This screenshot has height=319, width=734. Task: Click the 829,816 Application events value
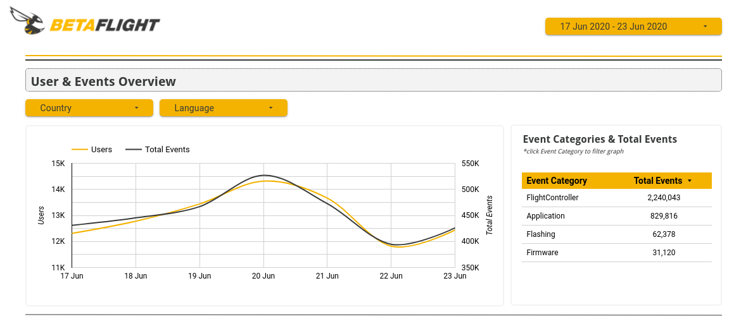pos(664,216)
